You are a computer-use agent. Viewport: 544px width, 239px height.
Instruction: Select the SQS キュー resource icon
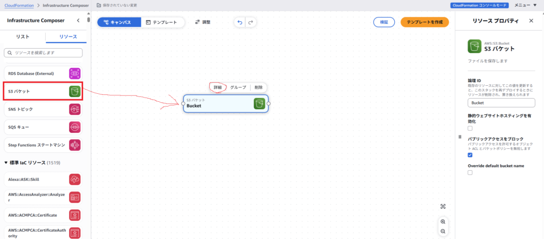click(75, 127)
